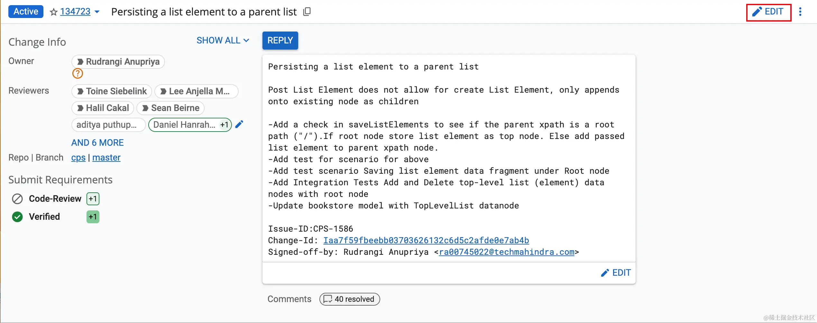Open the dropdown arrow next to 134723
This screenshot has width=817, height=323.
pyautogui.click(x=97, y=12)
